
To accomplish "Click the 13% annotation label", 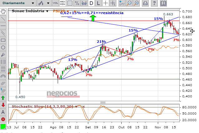I will 73,60.
